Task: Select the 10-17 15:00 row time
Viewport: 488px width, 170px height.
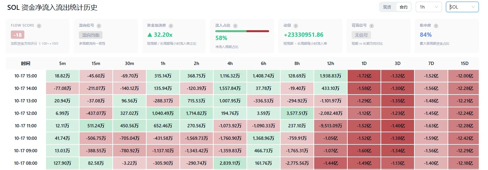Action: point(26,76)
